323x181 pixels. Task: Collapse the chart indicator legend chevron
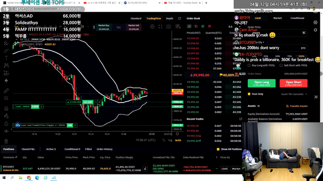point(17,39)
